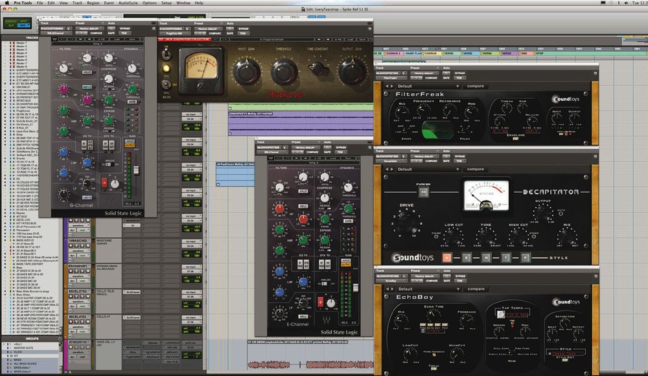
Task: Click next preset arrow in Decapitator
Action: click(392, 169)
